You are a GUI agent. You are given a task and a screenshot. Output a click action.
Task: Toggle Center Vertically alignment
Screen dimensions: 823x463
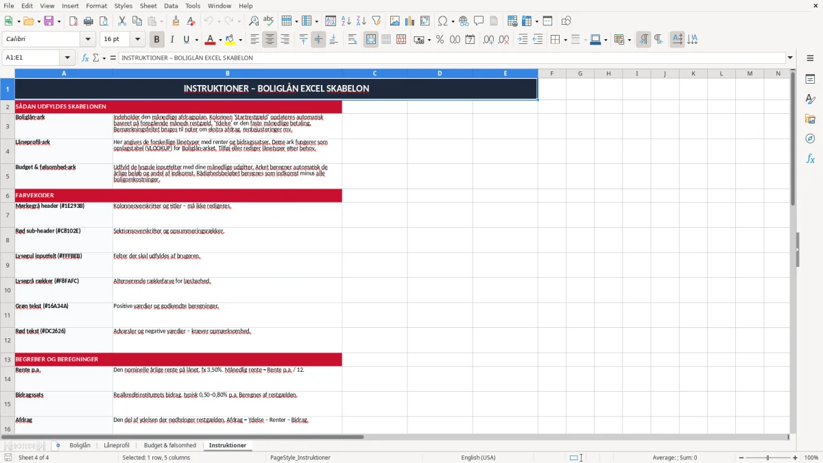[x=318, y=40]
